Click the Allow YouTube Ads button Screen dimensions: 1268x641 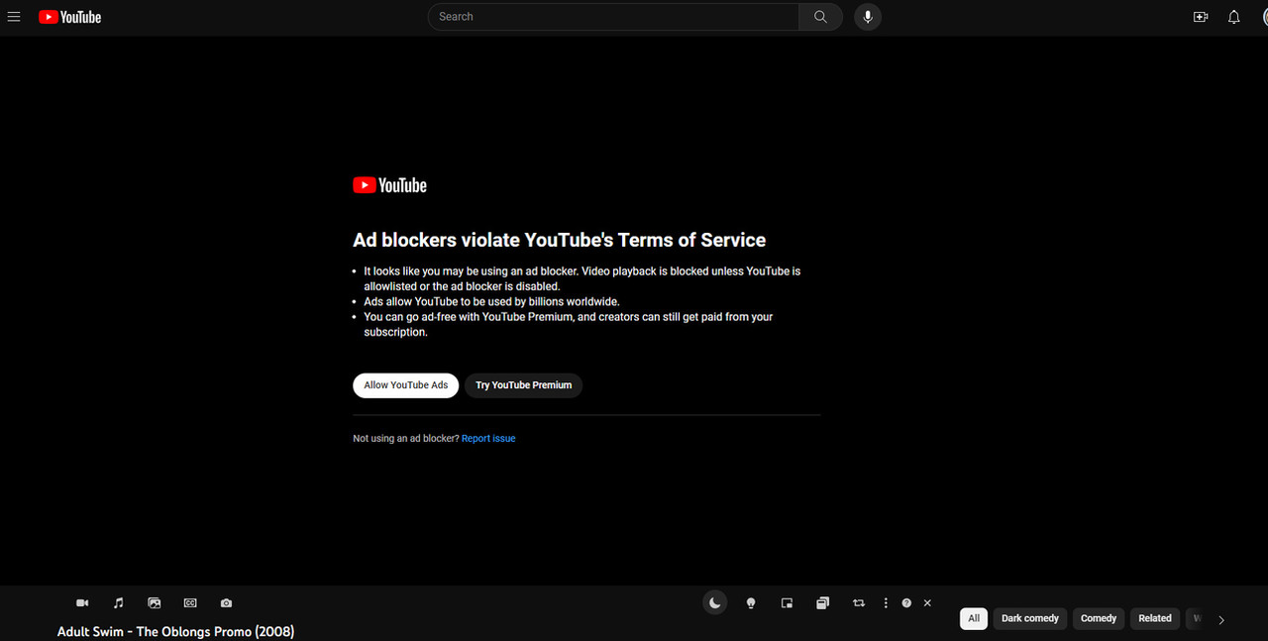(406, 385)
